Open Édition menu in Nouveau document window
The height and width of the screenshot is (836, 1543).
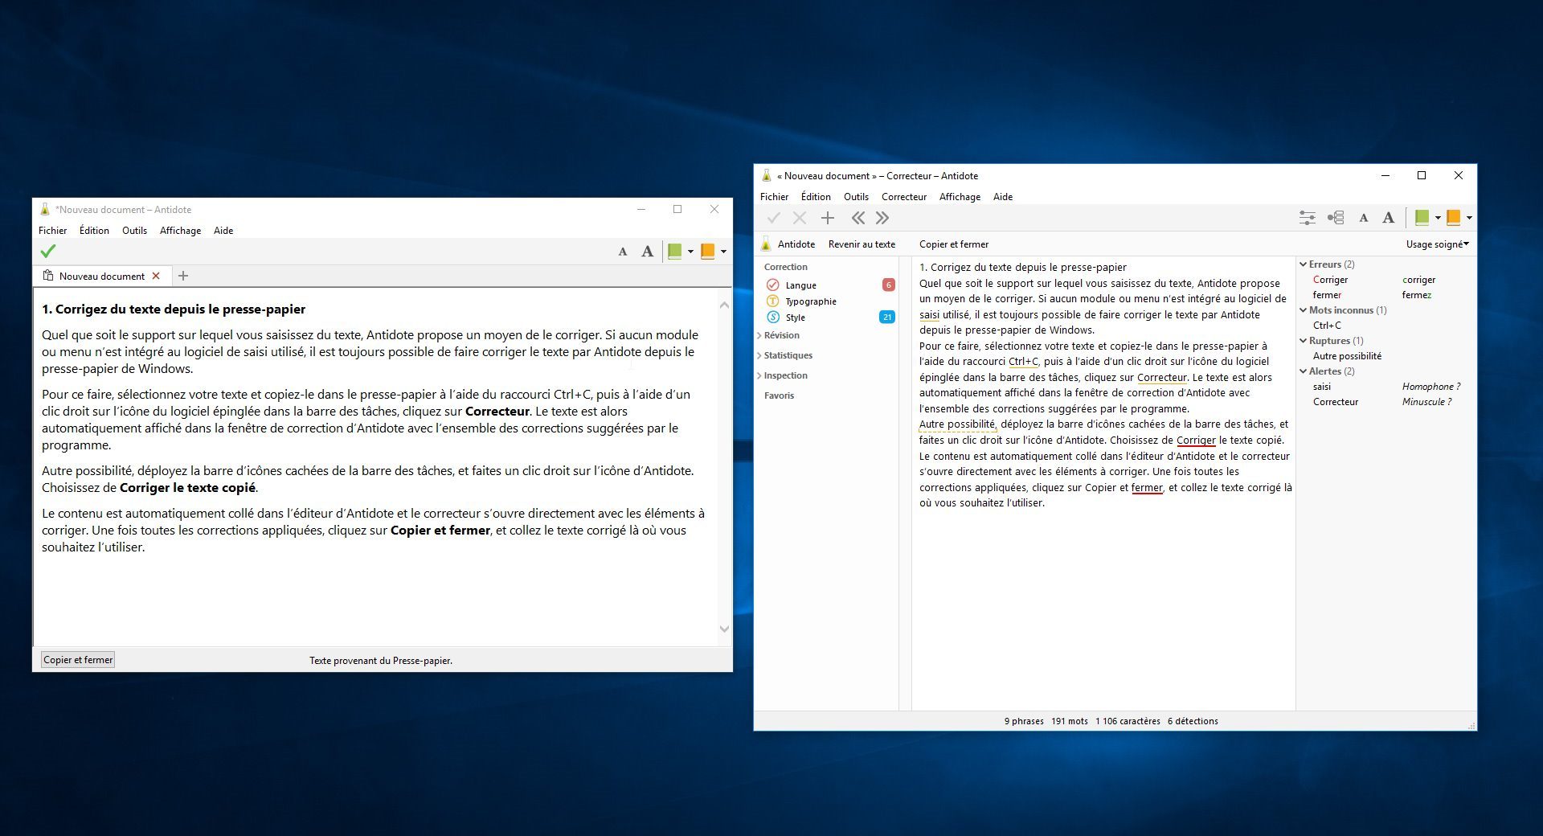click(94, 231)
